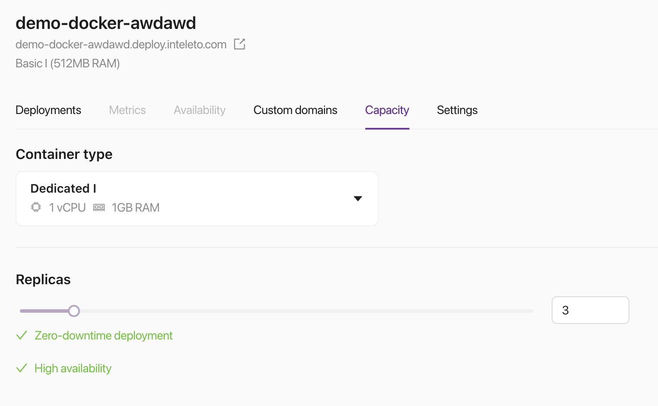658x406 pixels.
Task: Click the Zero-downtime deployment label
Action: click(x=103, y=336)
